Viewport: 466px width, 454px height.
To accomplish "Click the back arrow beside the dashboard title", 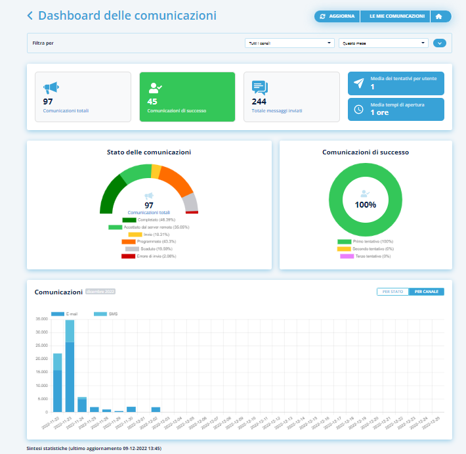I will coord(30,16).
